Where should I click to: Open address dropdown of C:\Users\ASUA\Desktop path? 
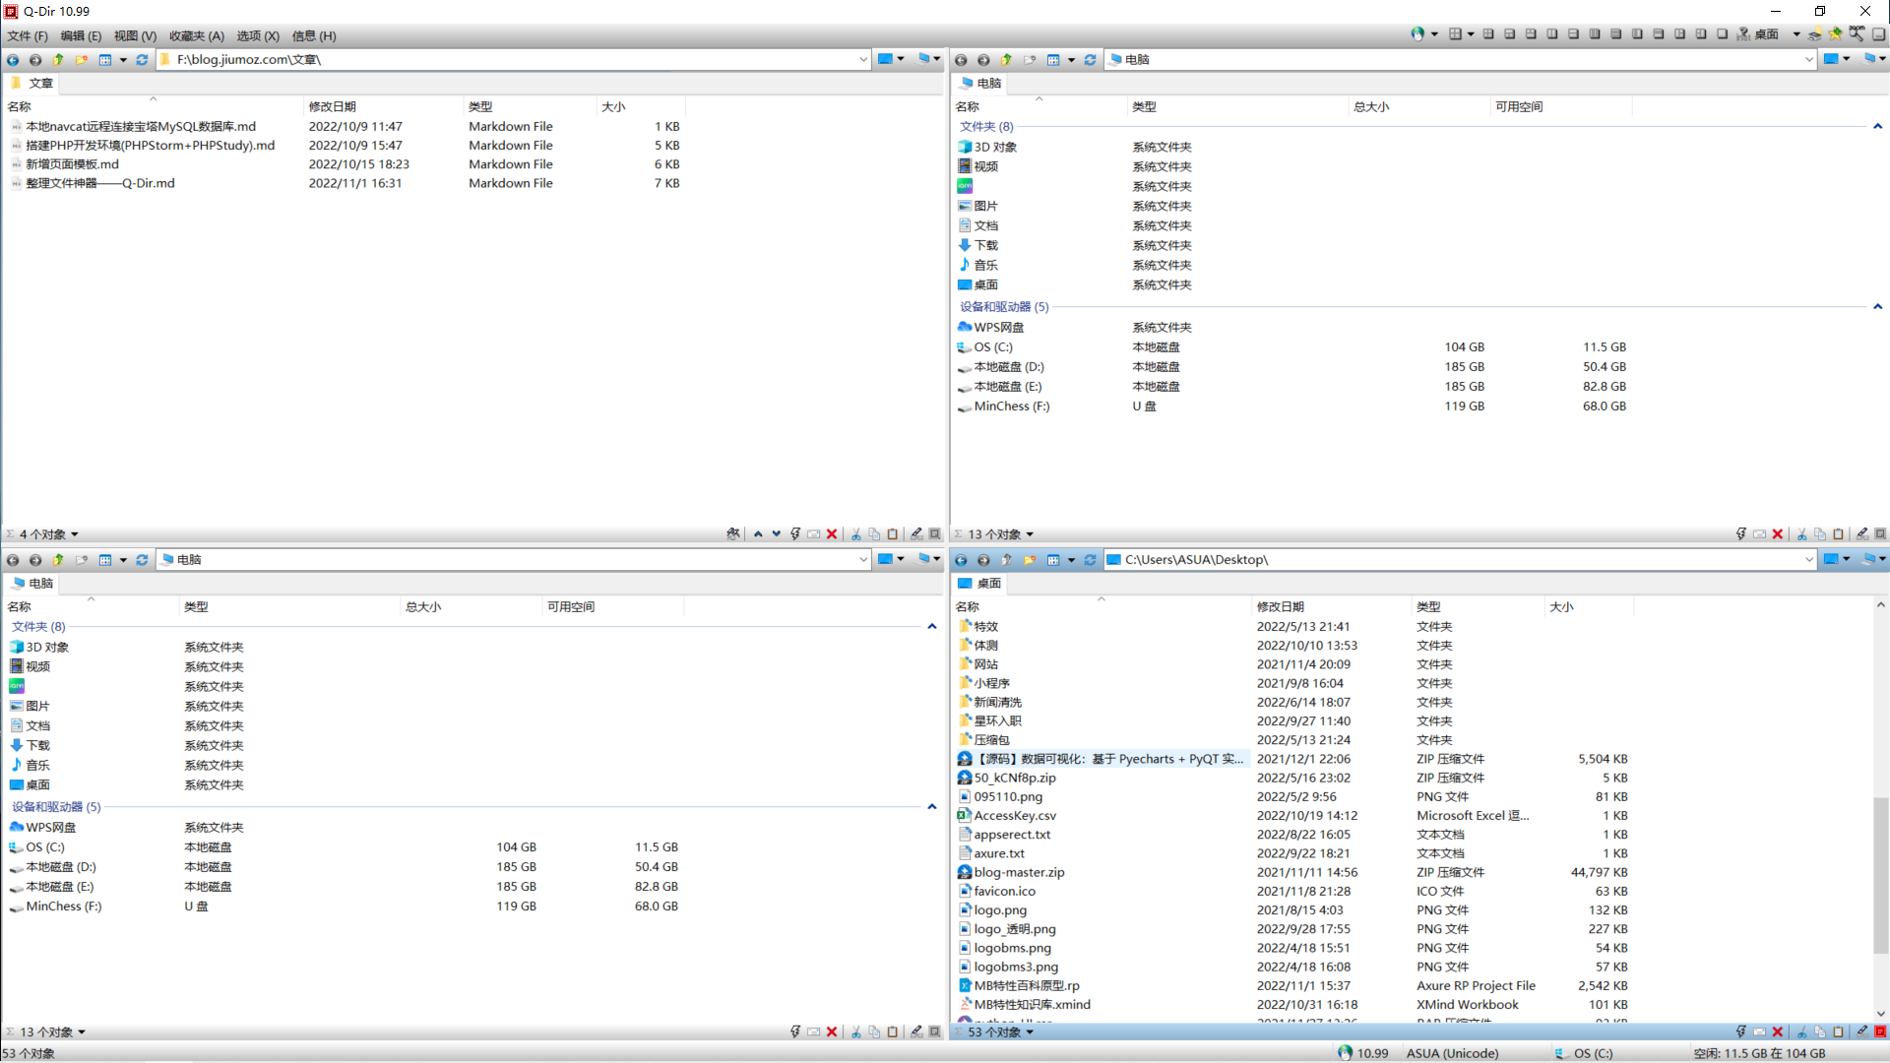pyautogui.click(x=1808, y=560)
